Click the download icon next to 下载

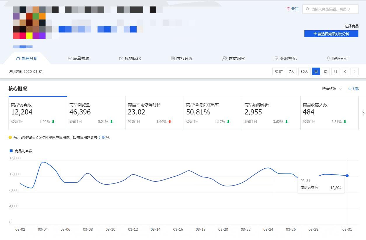click(x=350, y=89)
